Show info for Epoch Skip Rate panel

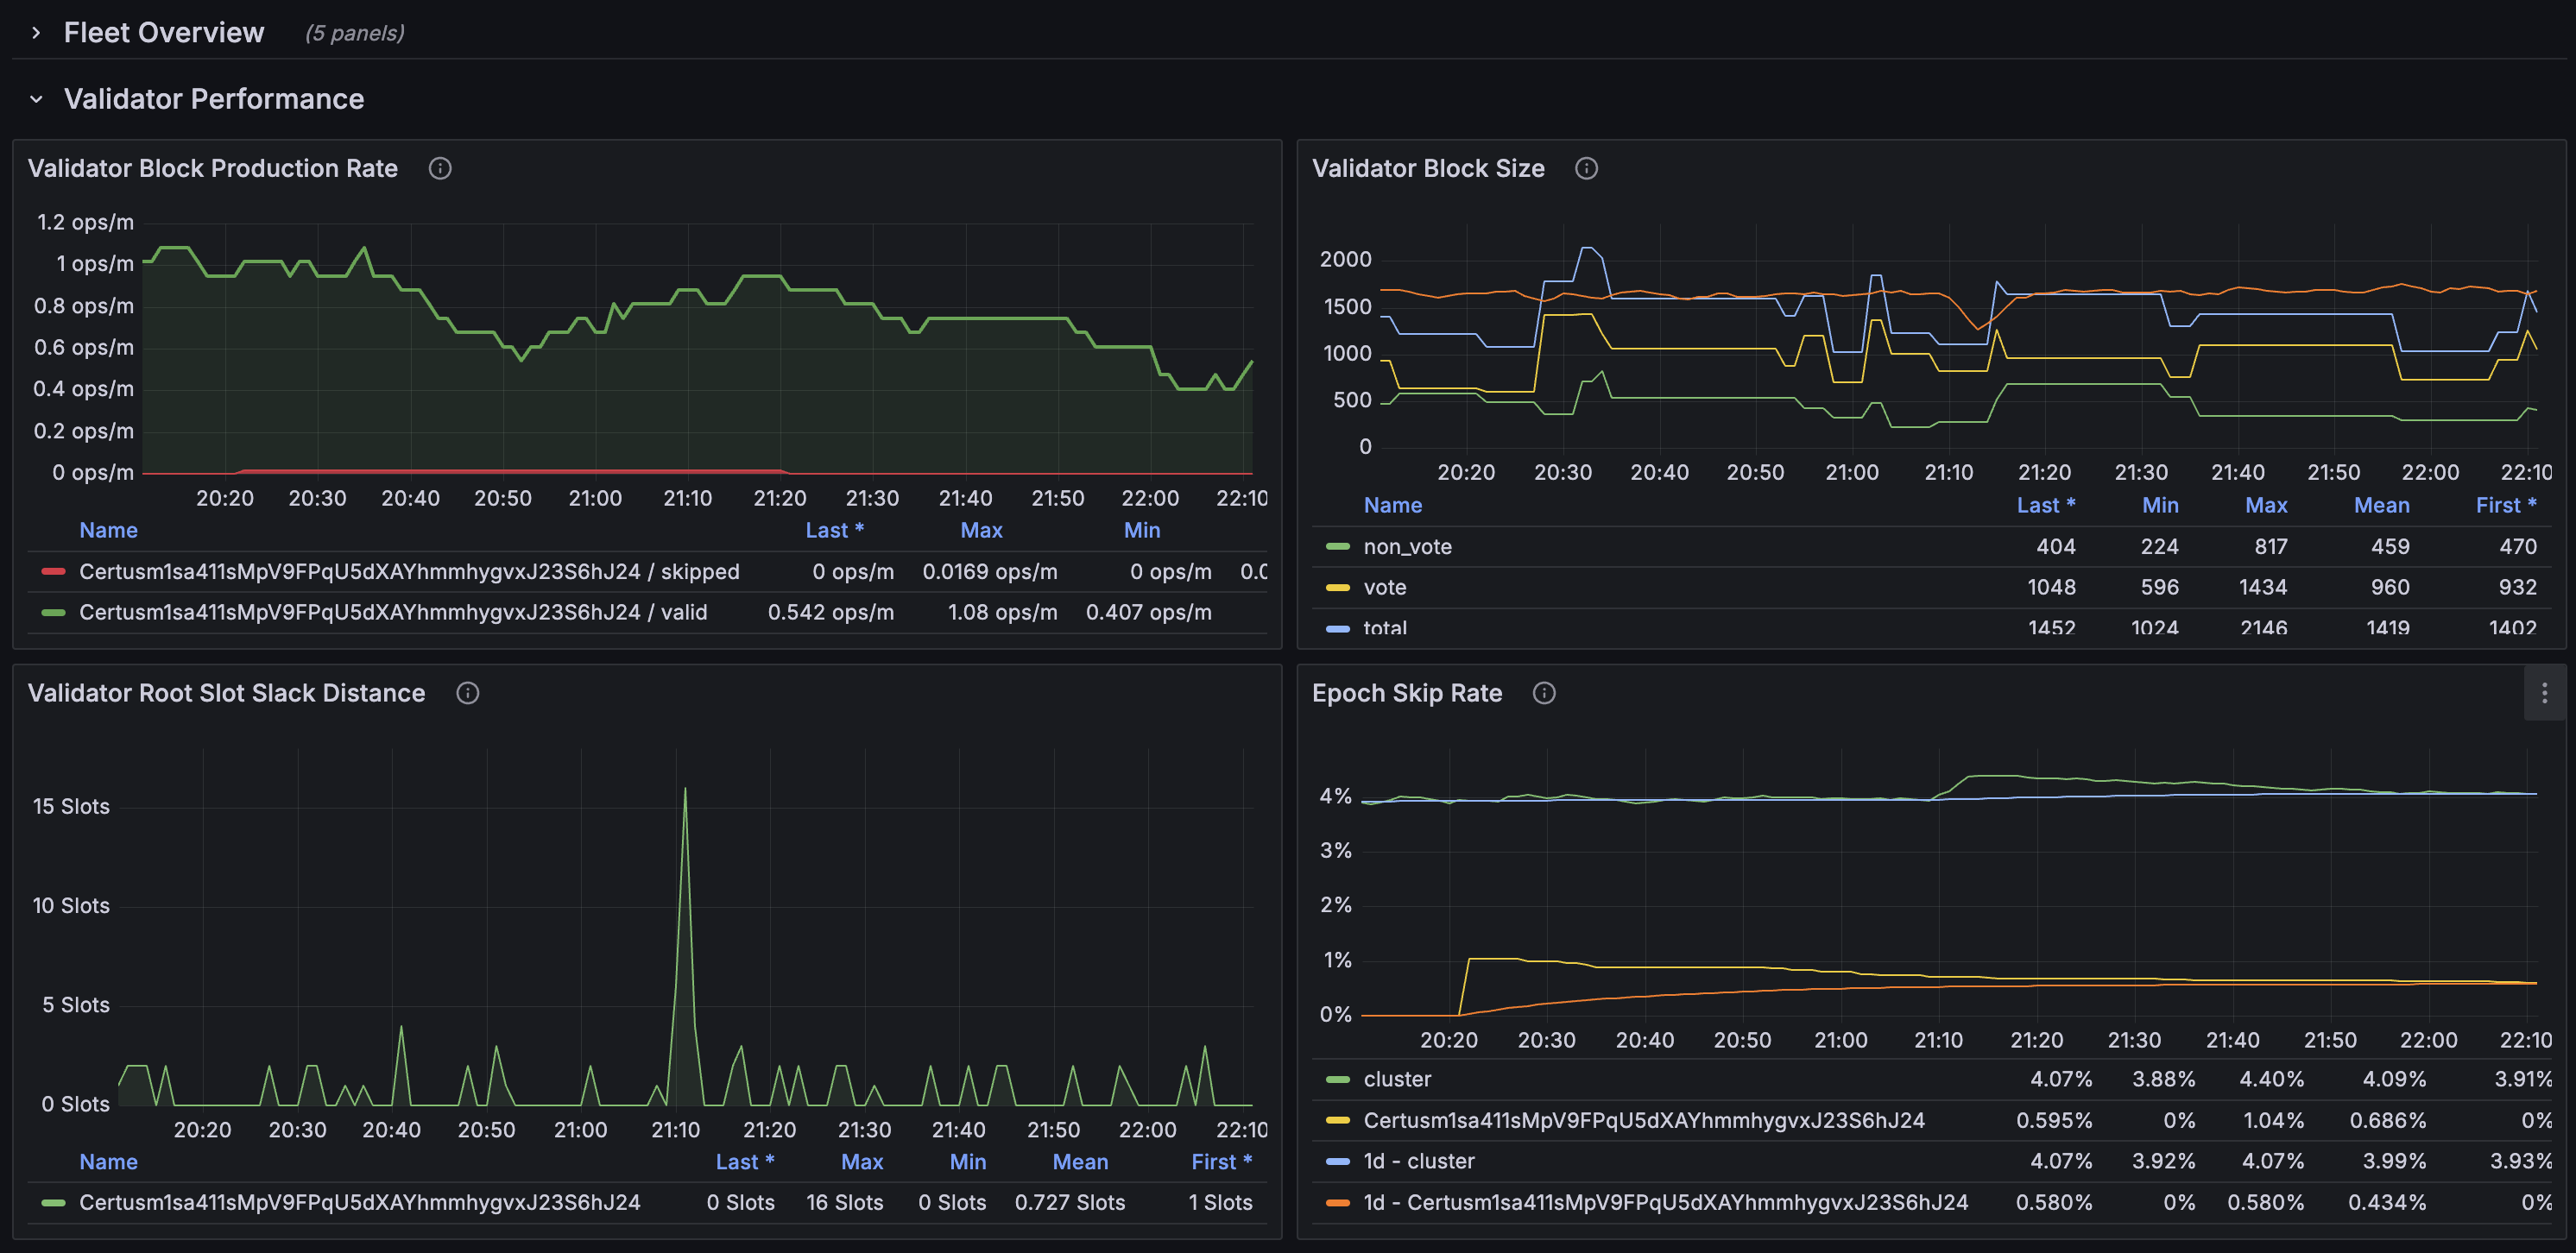(1544, 693)
